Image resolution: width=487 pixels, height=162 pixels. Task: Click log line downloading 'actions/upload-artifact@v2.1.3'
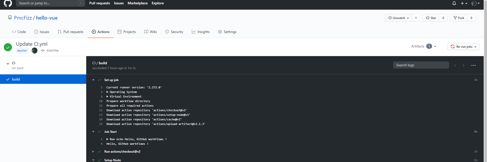pyautogui.click(x=156, y=124)
